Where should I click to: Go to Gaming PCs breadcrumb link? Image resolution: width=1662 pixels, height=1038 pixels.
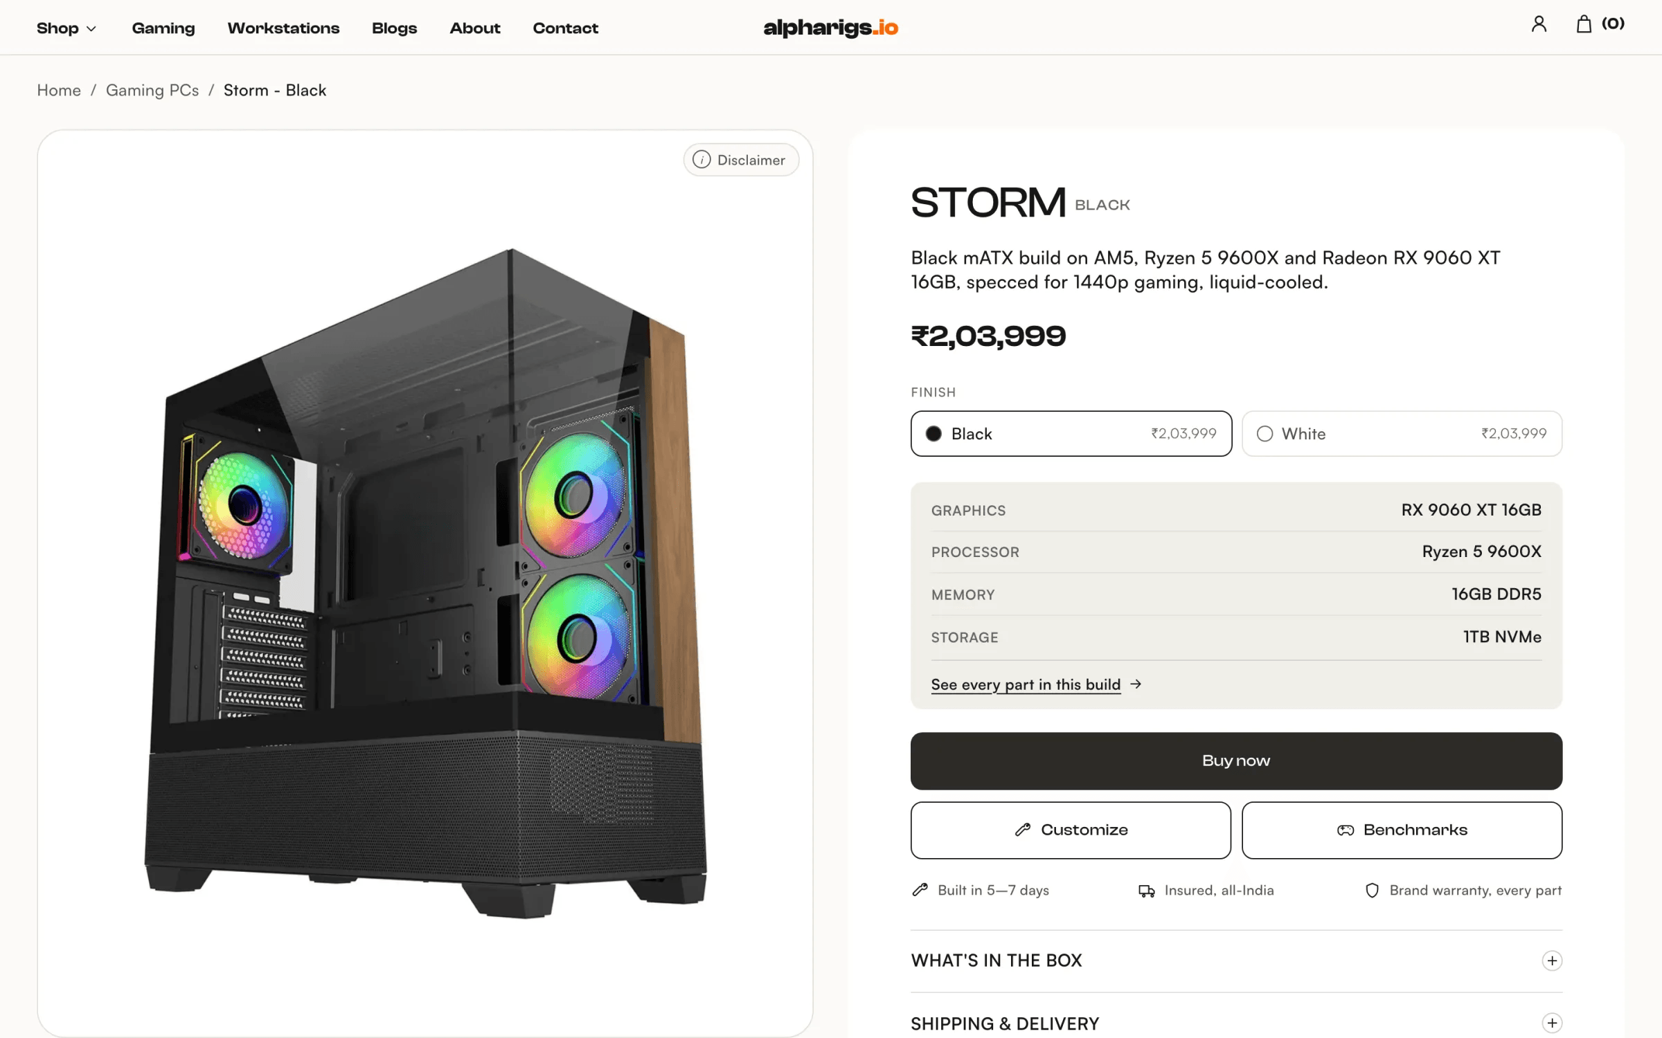(x=152, y=91)
